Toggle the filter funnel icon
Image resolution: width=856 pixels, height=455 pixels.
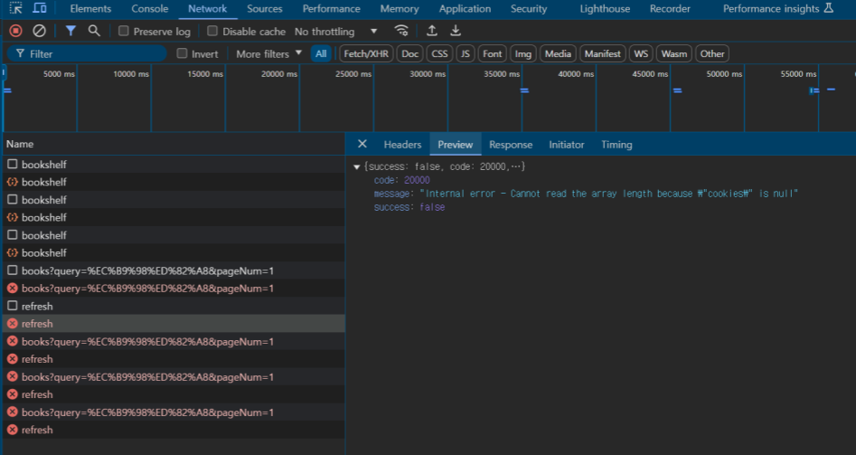click(x=71, y=31)
